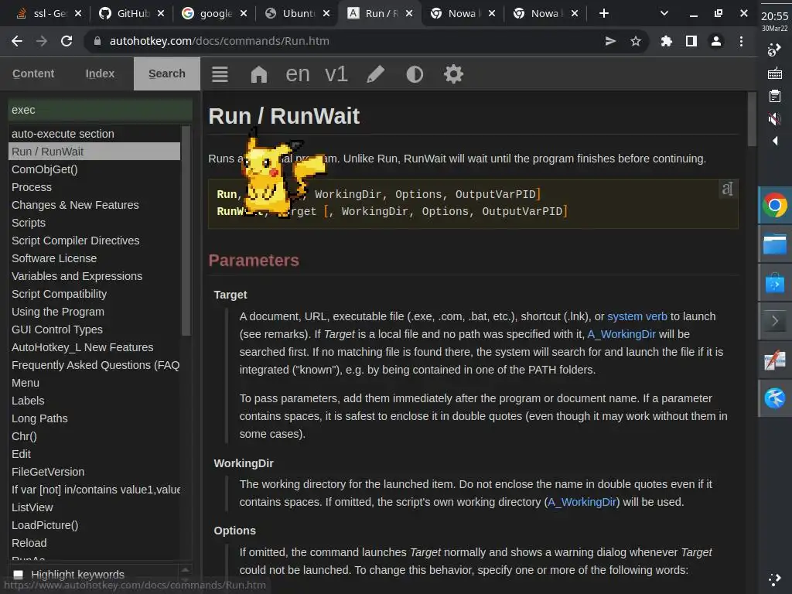Open a new browser tab with plus
Image resolution: width=792 pixels, height=594 pixels.
[603, 14]
